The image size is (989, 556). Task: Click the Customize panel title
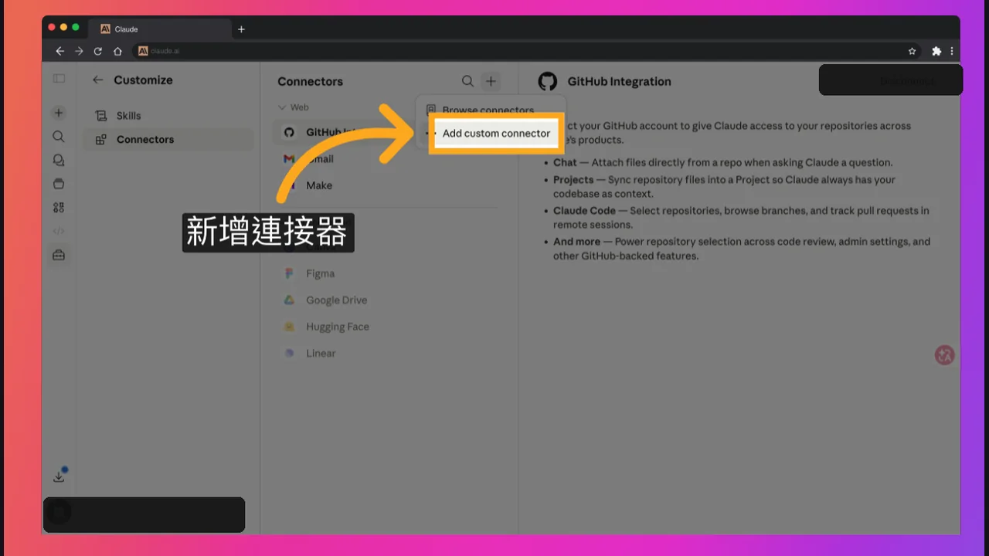point(143,80)
